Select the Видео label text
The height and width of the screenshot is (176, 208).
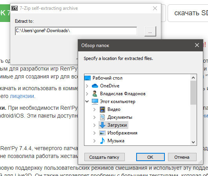(x=114, y=109)
